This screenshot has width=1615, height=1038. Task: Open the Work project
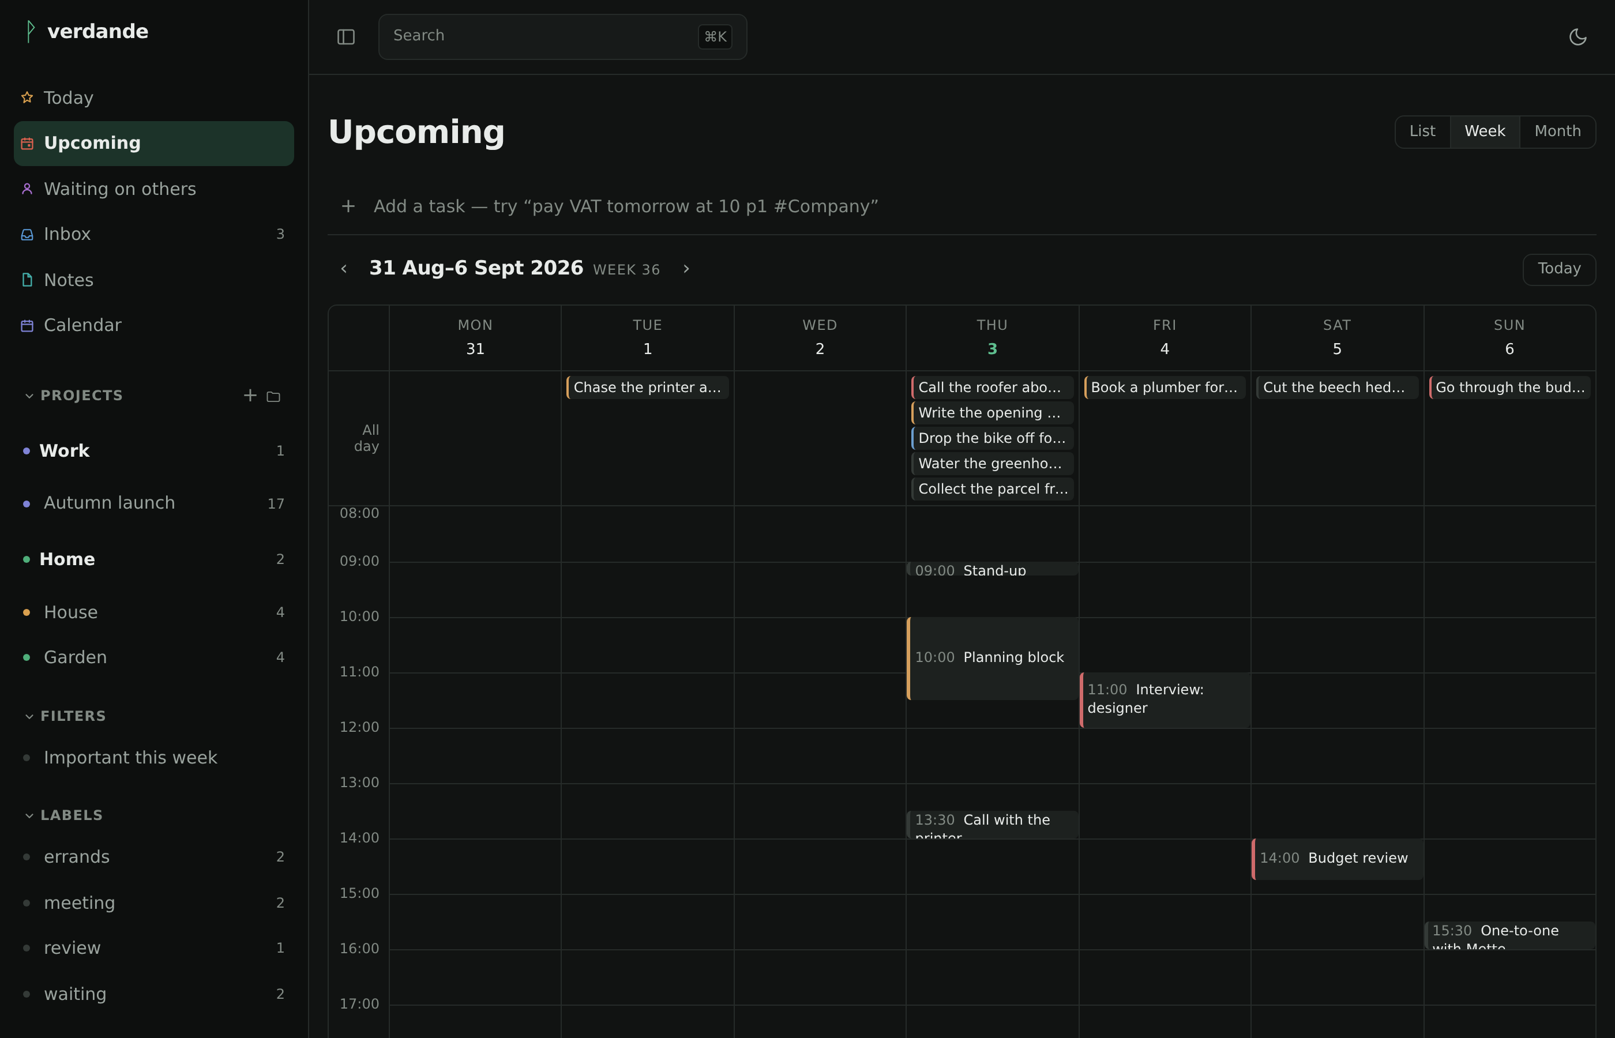[153, 451]
